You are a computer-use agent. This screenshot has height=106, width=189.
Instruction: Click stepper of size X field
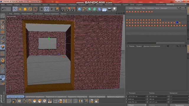click(x=167, y=96)
